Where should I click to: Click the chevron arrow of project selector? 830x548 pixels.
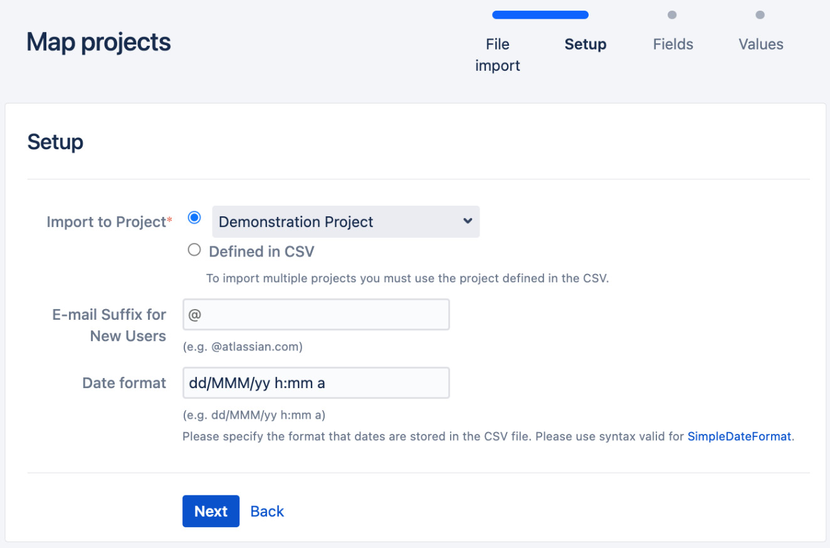pos(467,221)
